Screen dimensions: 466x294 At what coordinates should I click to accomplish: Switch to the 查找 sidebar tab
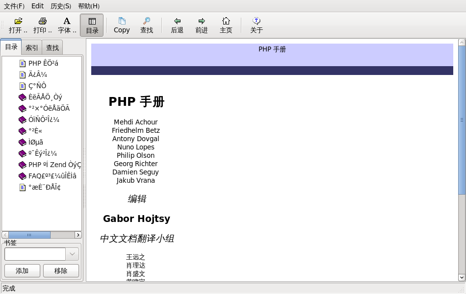[x=52, y=48]
